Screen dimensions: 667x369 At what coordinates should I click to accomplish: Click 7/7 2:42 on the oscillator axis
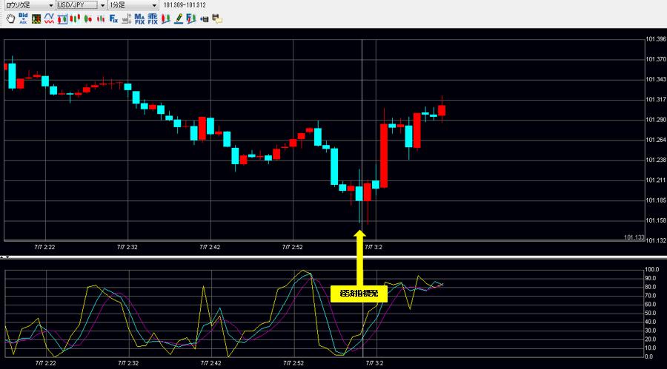[x=210, y=363]
